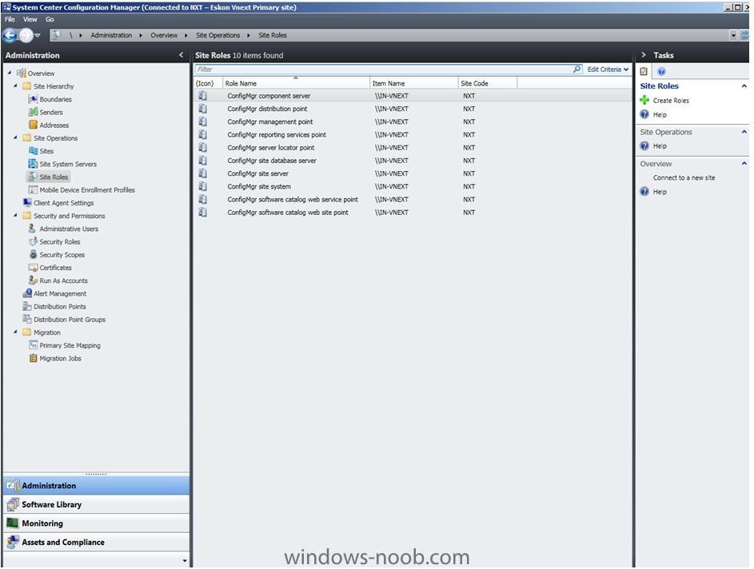Image resolution: width=754 pixels, height=569 pixels.
Task: Sort by Site Code column header
Action: [488, 83]
